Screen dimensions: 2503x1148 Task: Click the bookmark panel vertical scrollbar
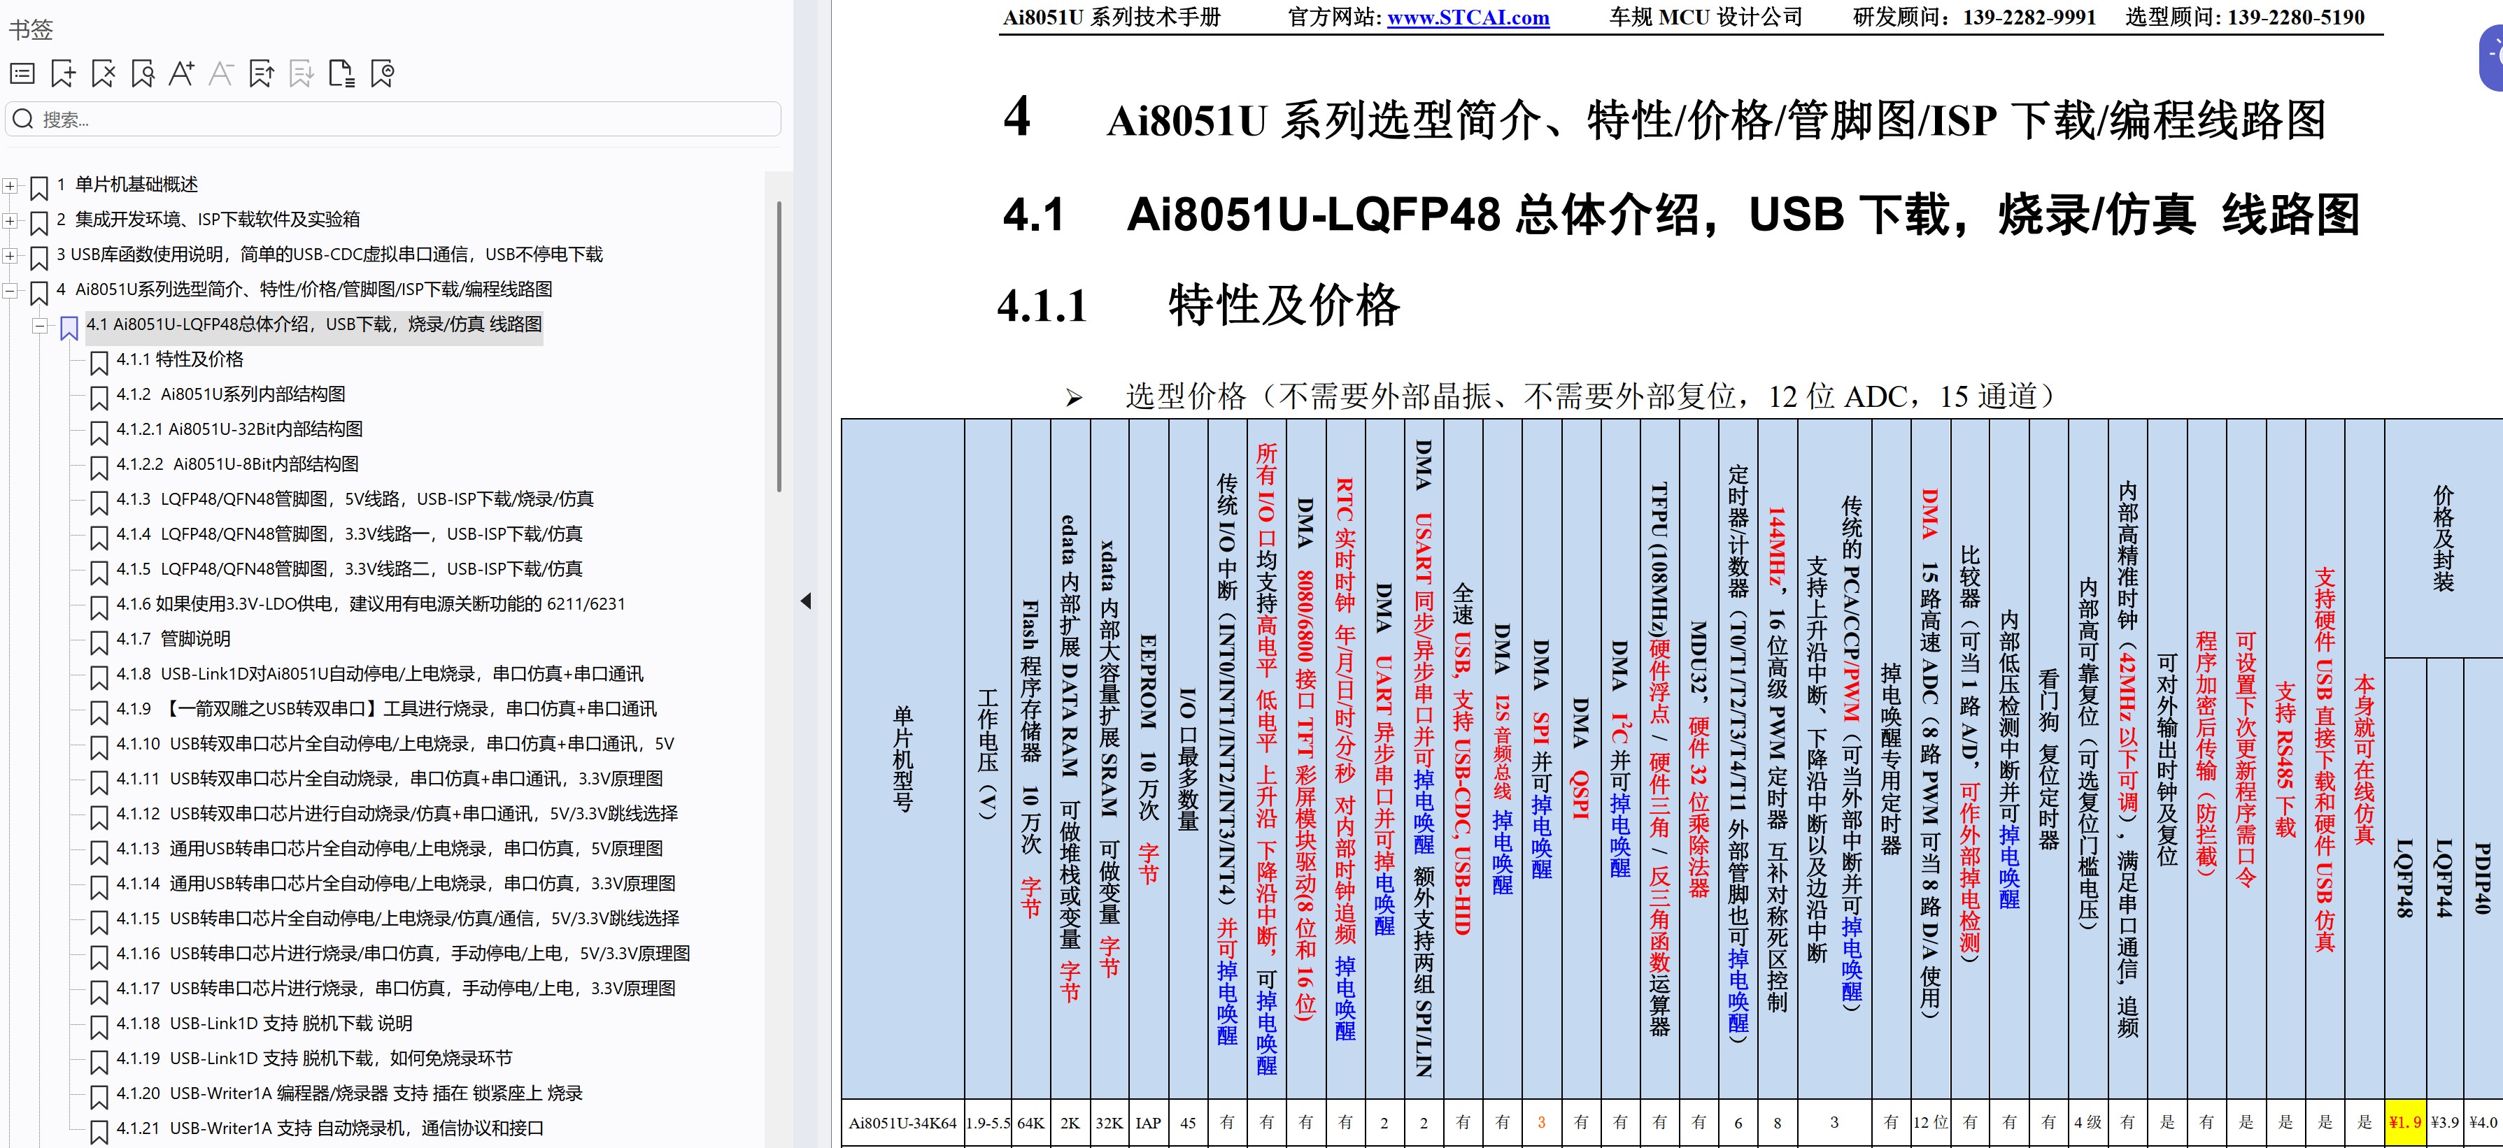[x=779, y=347]
